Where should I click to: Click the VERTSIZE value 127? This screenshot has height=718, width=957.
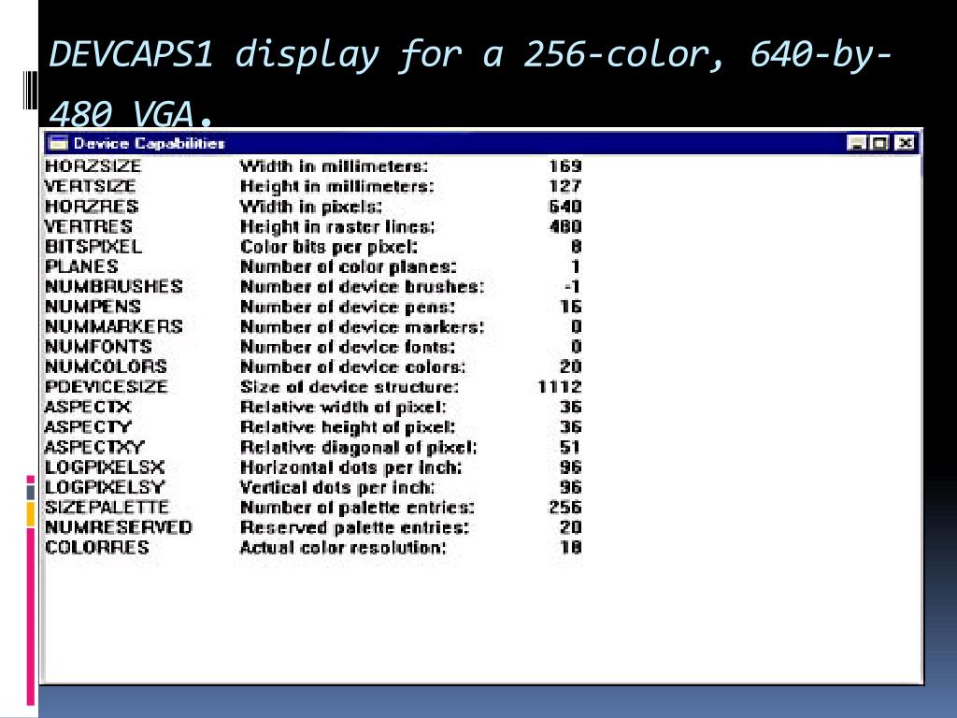[x=565, y=186]
